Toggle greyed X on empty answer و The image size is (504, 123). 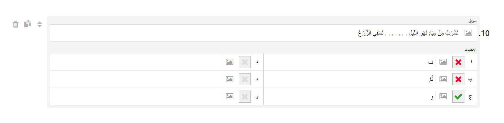[245, 97]
